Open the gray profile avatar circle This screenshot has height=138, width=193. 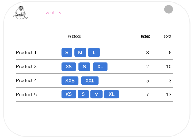[169, 9]
